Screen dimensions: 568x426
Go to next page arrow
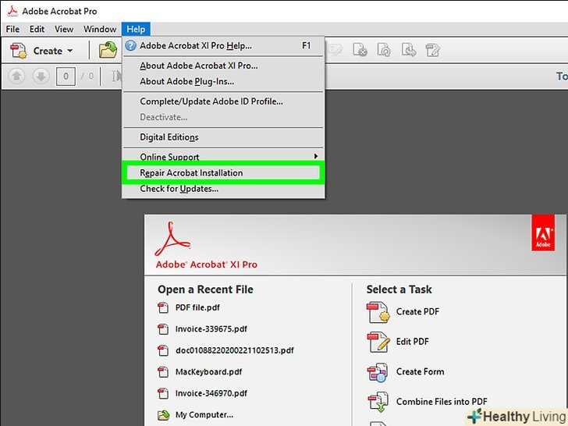pos(41,76)
